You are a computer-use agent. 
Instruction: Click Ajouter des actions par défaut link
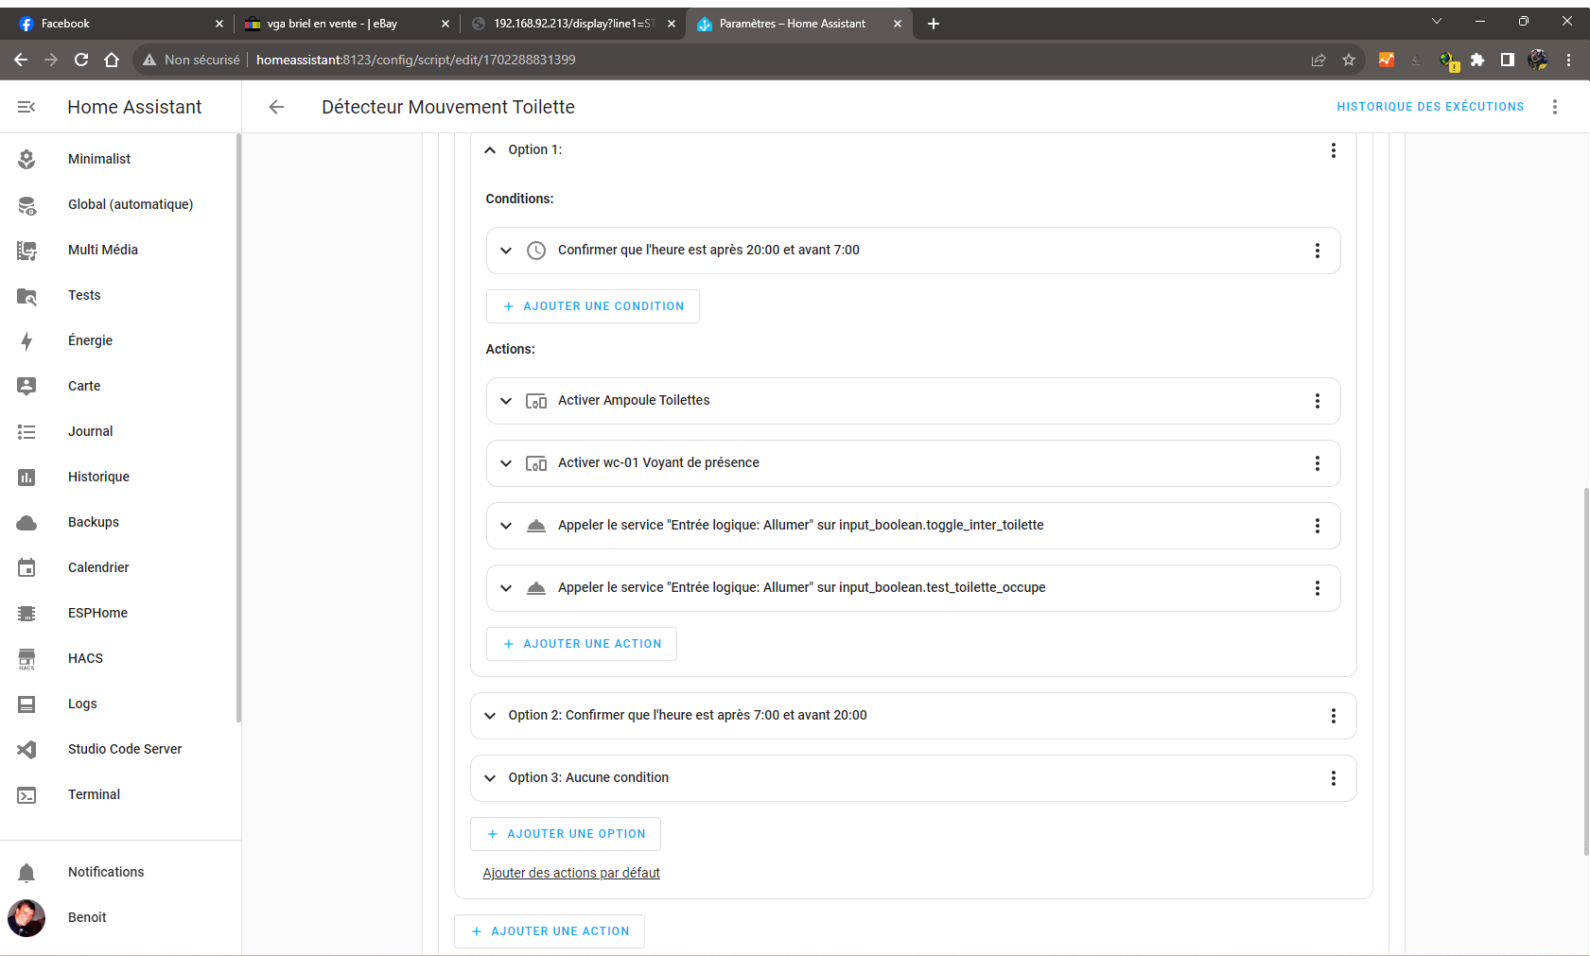point(571,873)
